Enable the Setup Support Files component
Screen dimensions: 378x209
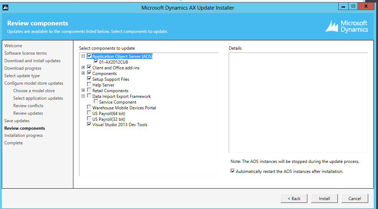[x=89, y=79]
